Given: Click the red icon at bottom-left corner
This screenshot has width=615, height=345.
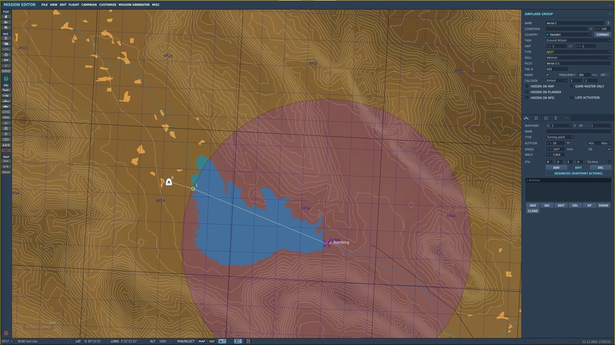Looking at the screenshot, I should point(6,333).
